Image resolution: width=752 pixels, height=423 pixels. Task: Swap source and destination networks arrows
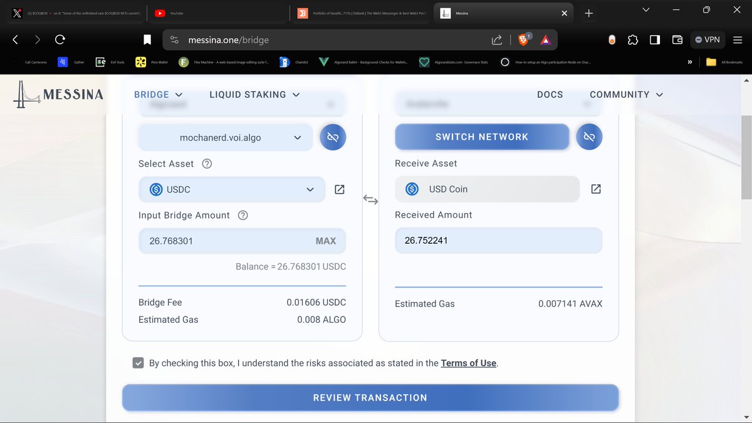[370, 200]
